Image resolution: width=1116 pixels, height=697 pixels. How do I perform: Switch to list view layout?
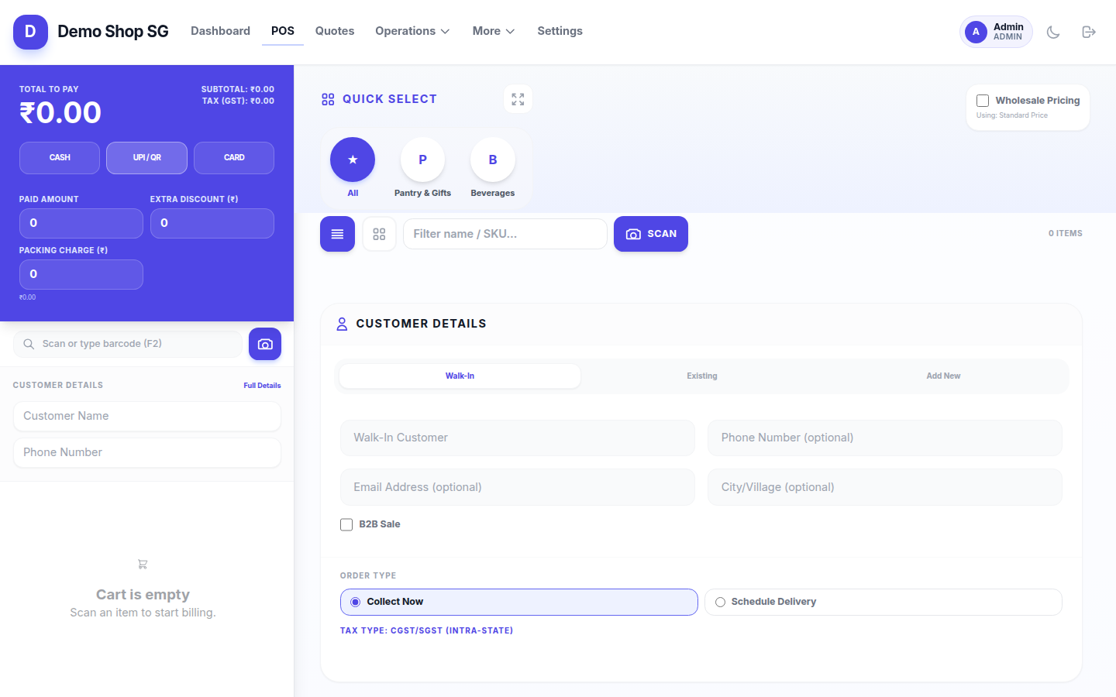(337, 234)
